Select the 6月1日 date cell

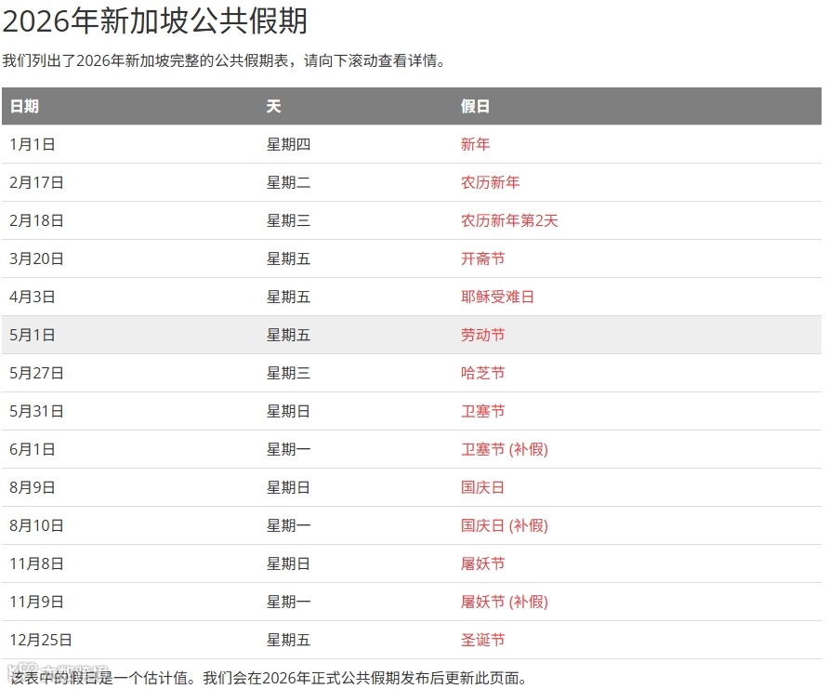pyautogui.click(x=33, y=449)
